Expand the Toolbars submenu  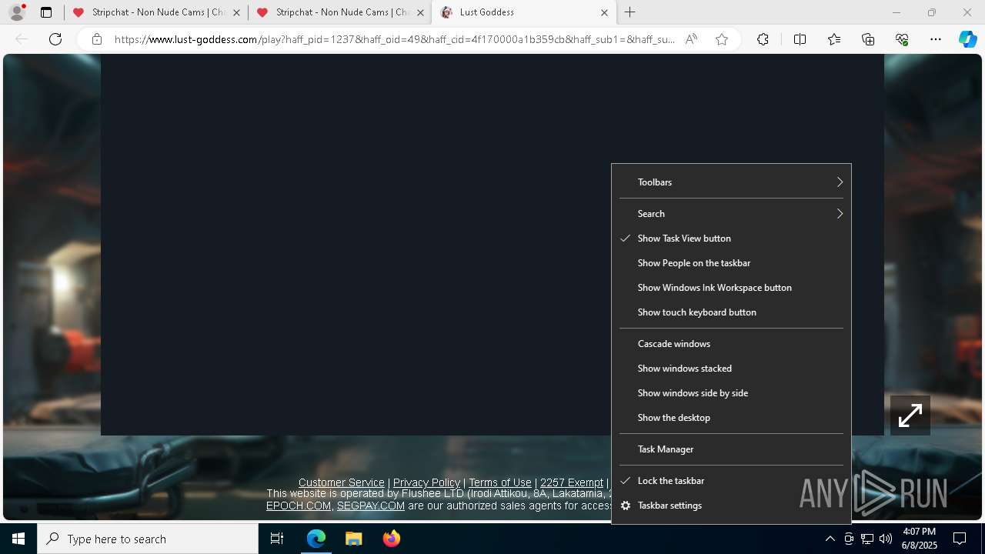[x=731, y=182]
